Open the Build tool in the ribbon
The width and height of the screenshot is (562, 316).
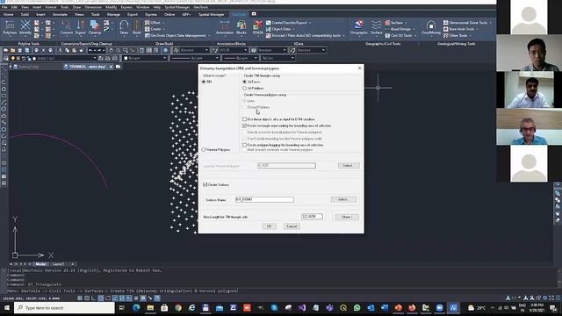pos(137,27)
